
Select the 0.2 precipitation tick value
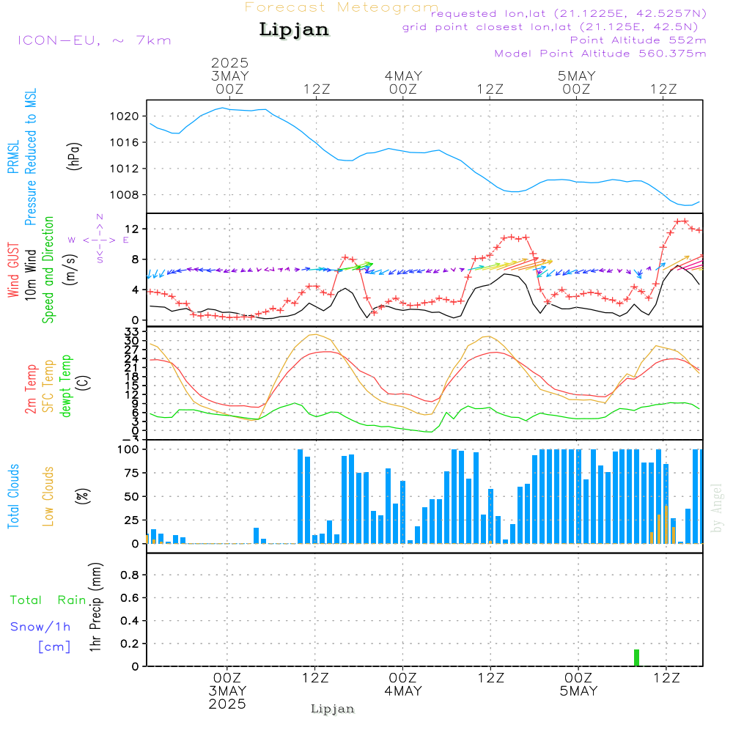click(x=130, y=644)
